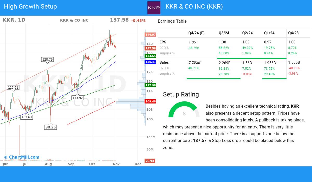The height and width of the screenshot is (182, 312).
Task: Click the EPS row label
Action: click(x=163, y=42)
